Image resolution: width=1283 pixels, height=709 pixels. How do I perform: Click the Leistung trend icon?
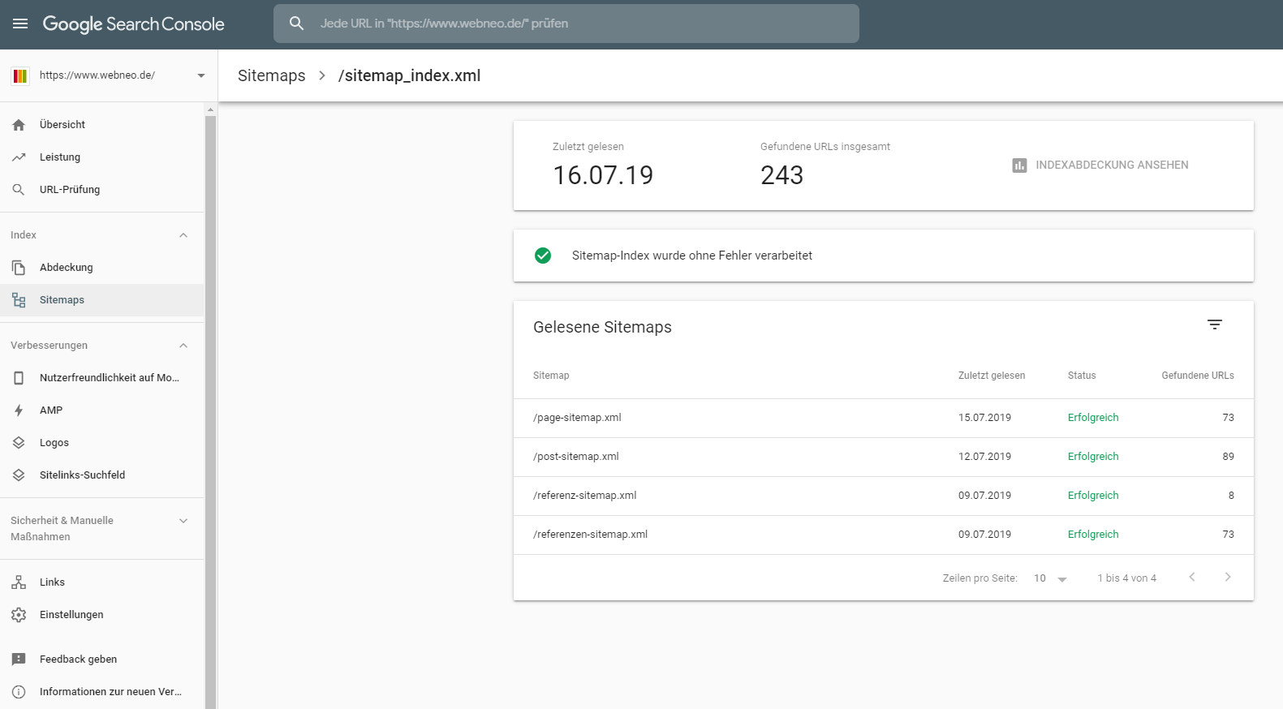19,157
